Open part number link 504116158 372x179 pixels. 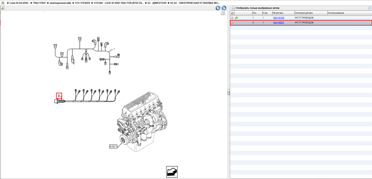pyautogui.click(x=279, y=18)
